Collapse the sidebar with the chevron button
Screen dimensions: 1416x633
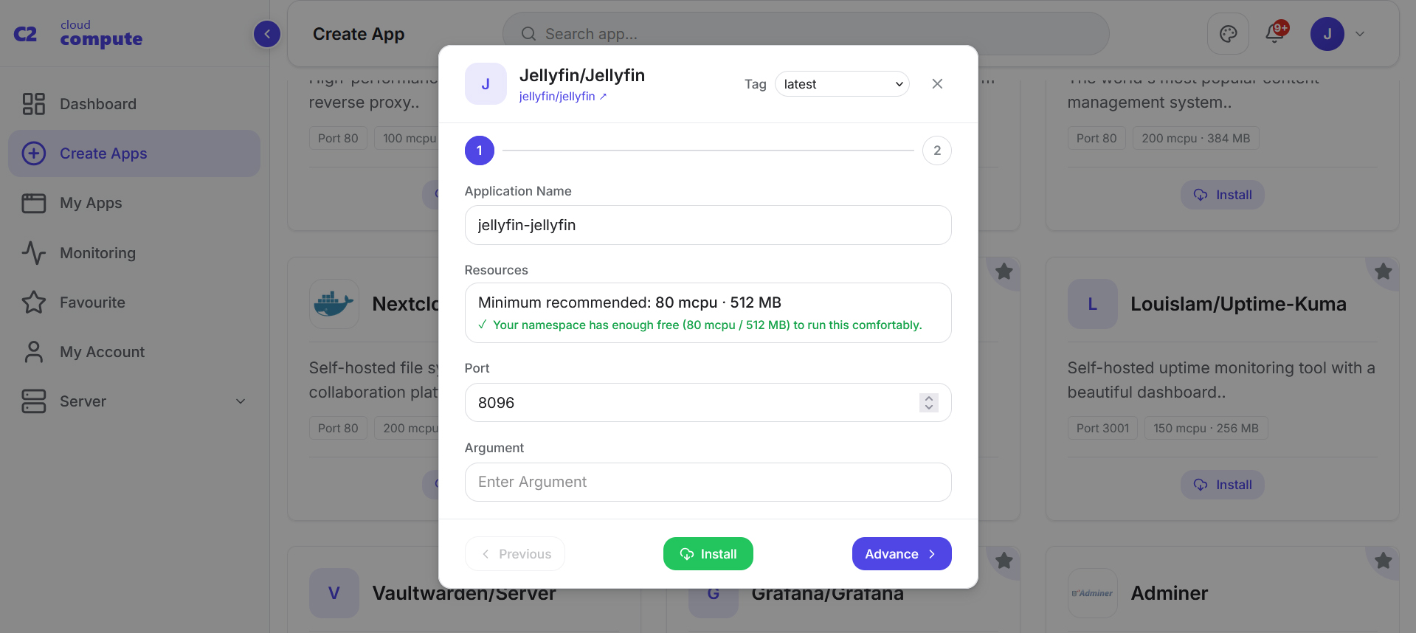267,33
